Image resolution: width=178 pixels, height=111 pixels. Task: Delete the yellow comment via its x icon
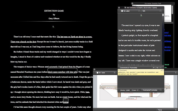[x=163, y=70]
